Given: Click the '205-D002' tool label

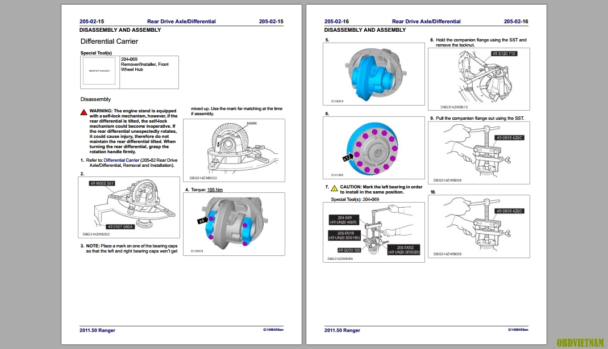Looking at the screenshot, I should tap(405, 250).
